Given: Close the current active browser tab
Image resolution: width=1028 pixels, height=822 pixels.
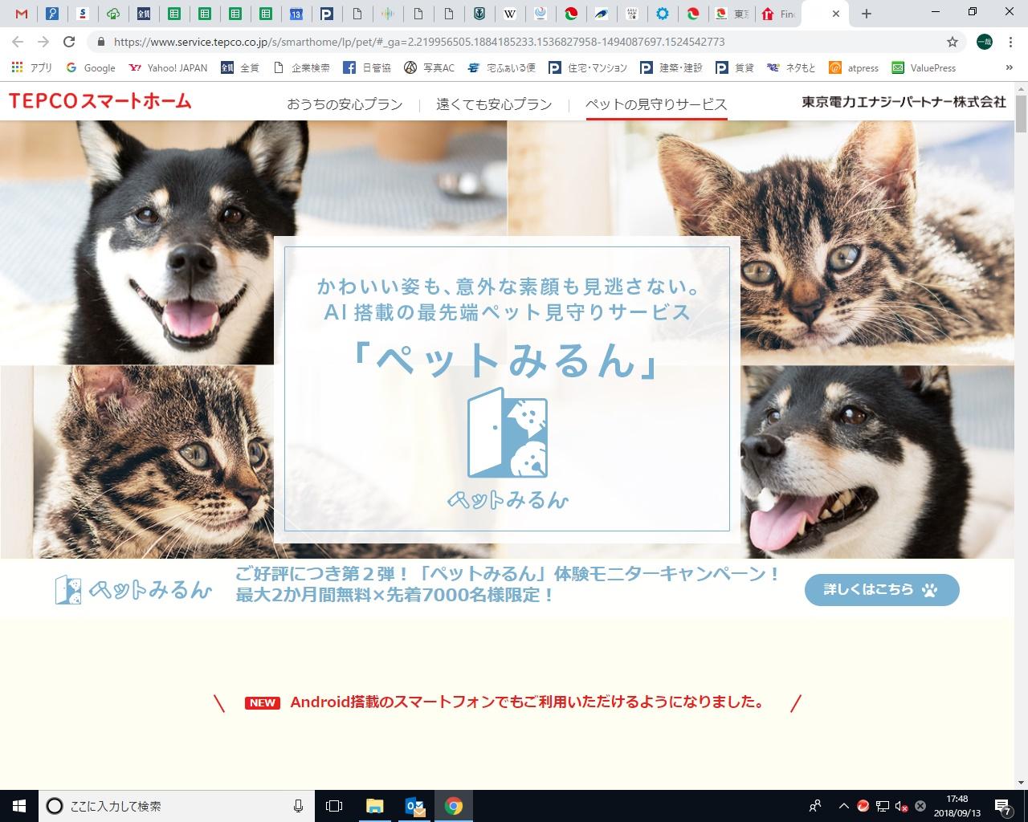Looking at the screenshot, I should click(x=836, y=14).
